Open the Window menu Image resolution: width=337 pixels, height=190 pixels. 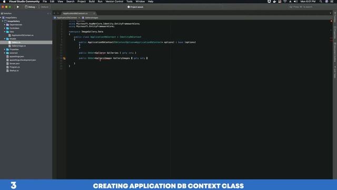pyautogui.click(x=140, y=2)
